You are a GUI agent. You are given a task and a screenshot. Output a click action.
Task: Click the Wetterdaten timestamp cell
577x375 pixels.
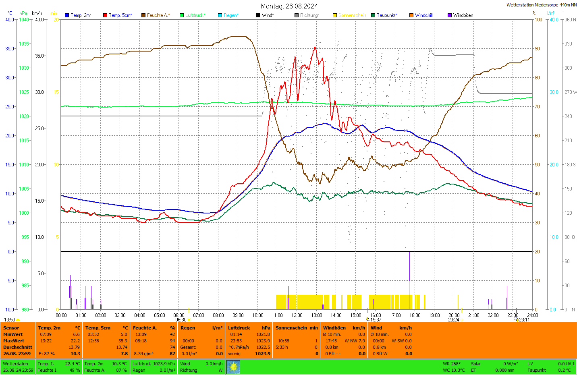18,367
